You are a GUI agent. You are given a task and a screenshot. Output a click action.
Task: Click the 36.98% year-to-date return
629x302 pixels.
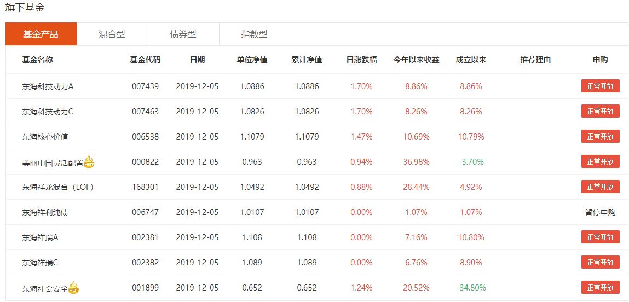417,162
